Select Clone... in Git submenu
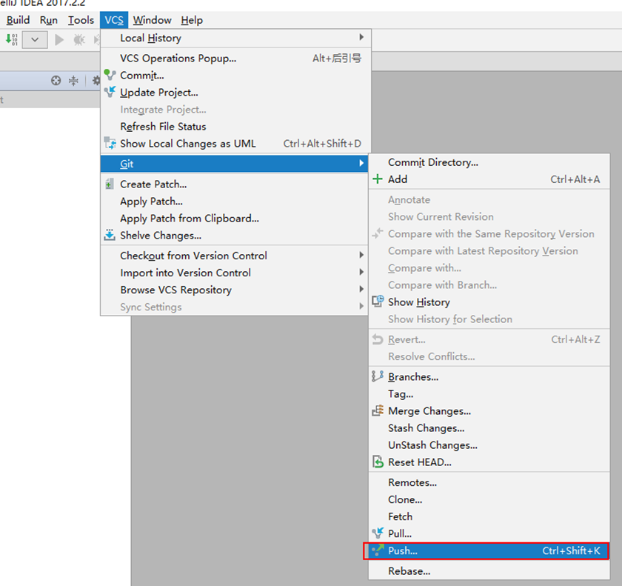The height and width of the screenshot is (586, 622). point(489,500)
